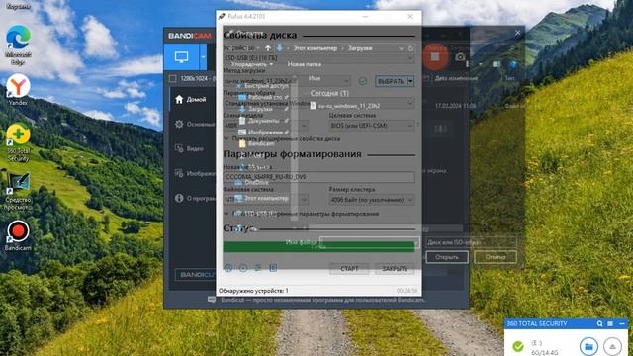The image size is (633, 356).
Task: Click the green Rufus progress bar
Action: [318, 247]
